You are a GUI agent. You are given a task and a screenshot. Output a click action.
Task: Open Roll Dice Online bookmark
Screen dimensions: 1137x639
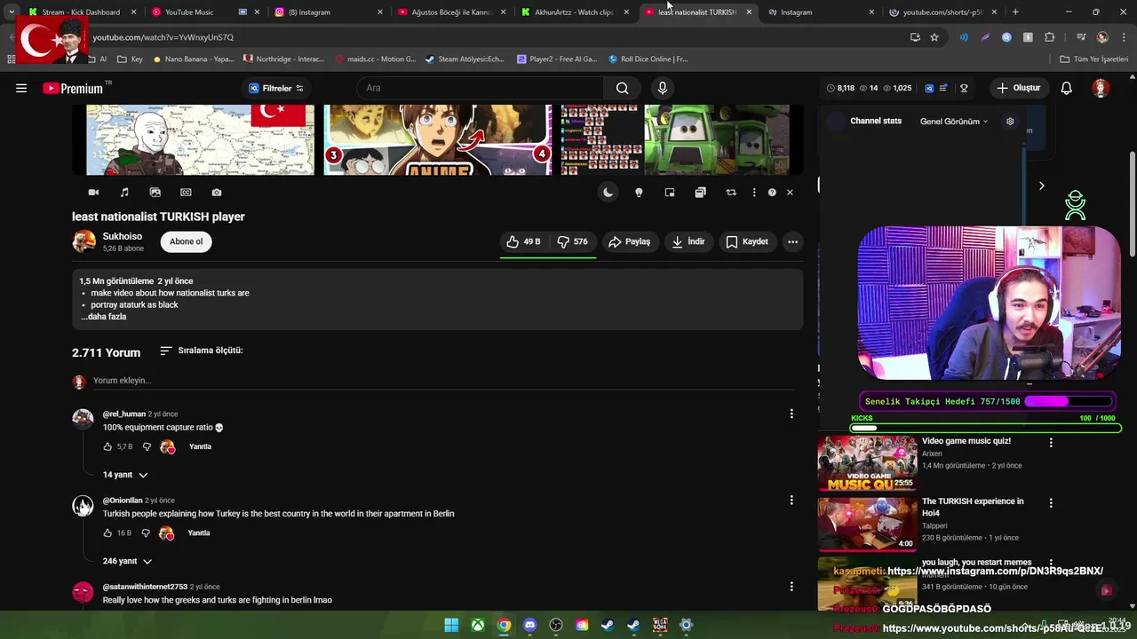click(648, 59)
